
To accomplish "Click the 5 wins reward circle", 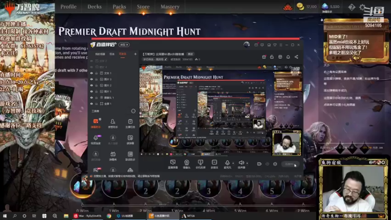I will click(x=272, y=186).
